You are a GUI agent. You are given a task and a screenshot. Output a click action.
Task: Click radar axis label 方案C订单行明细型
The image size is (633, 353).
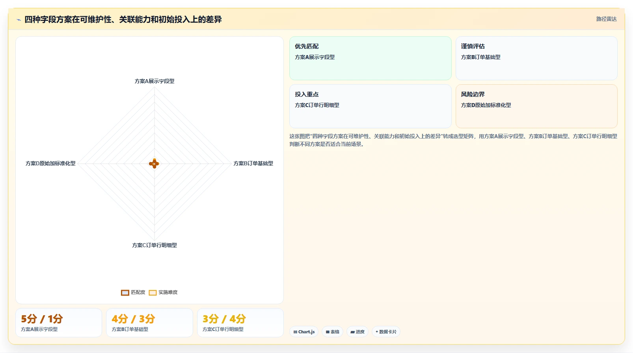tap(155, 245)
